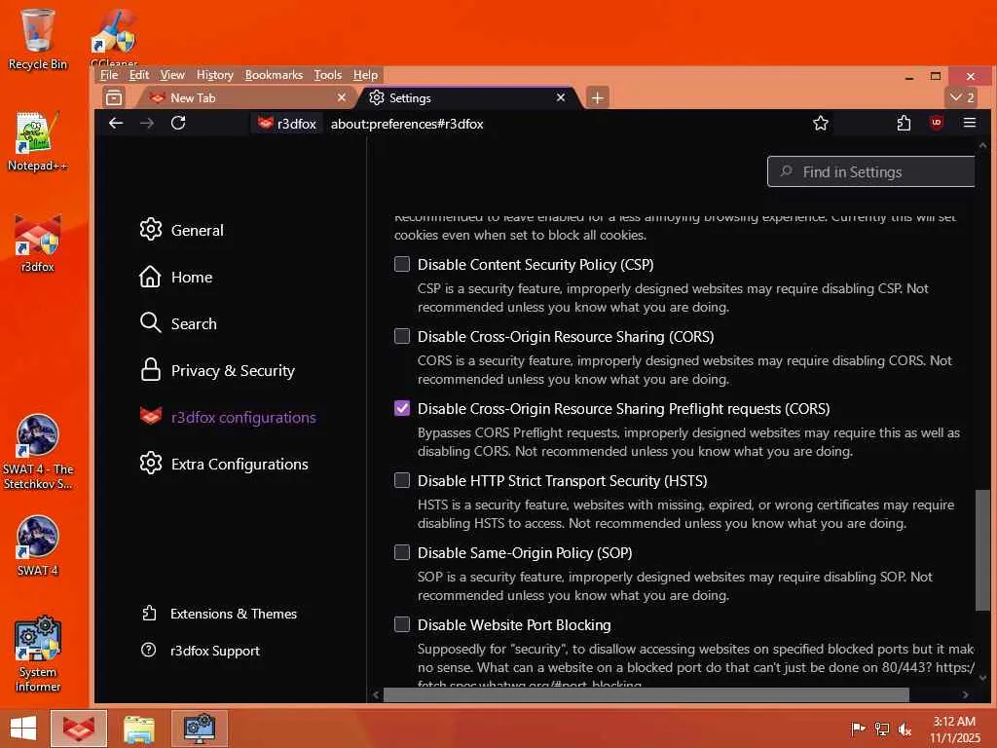Open the View menu

(x=172, y=75)
